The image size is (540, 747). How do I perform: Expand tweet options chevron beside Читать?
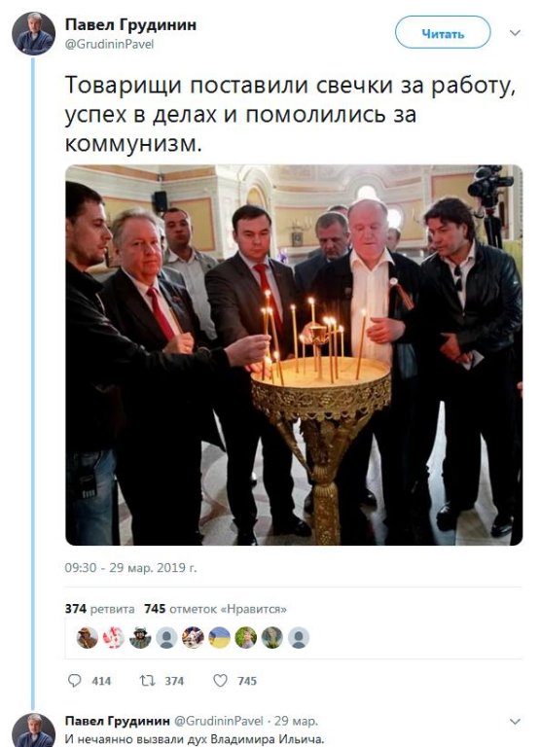point(516,33)
